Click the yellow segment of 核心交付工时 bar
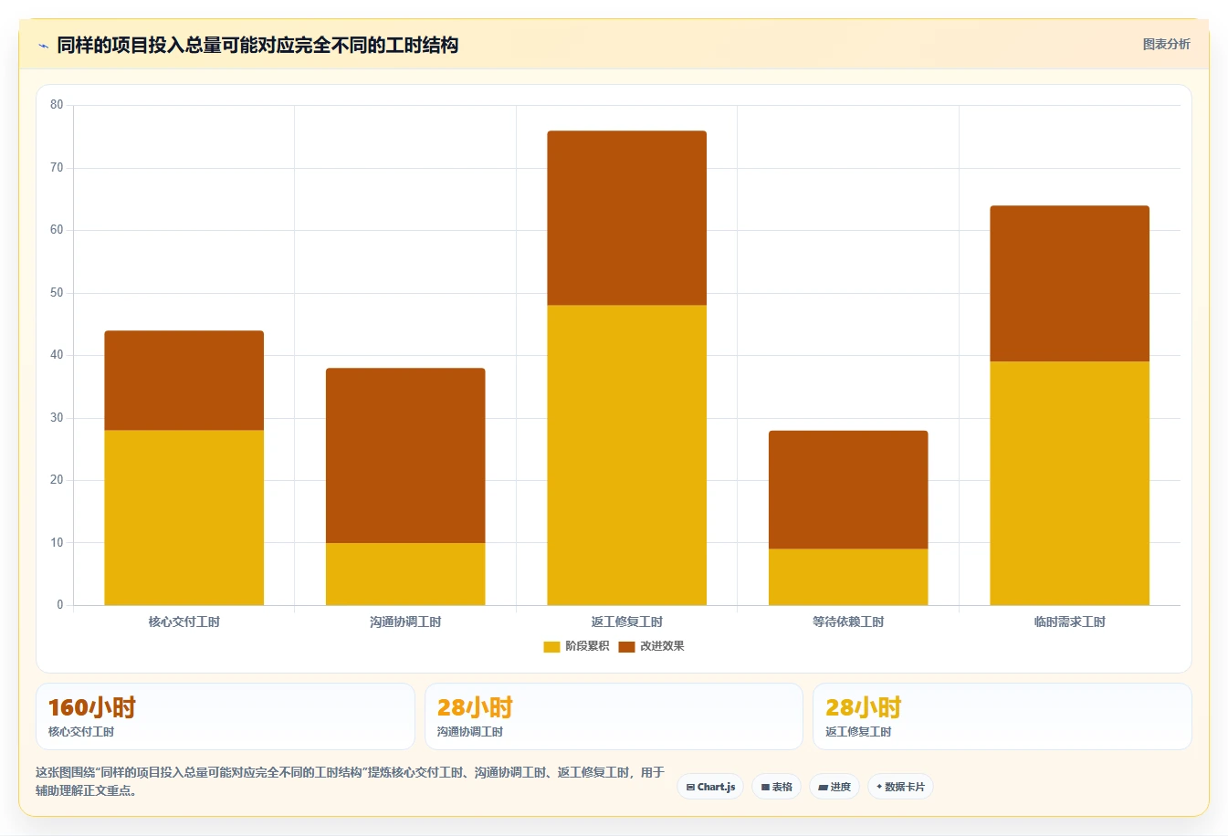 pyautogui.click(x=184, y=517)
